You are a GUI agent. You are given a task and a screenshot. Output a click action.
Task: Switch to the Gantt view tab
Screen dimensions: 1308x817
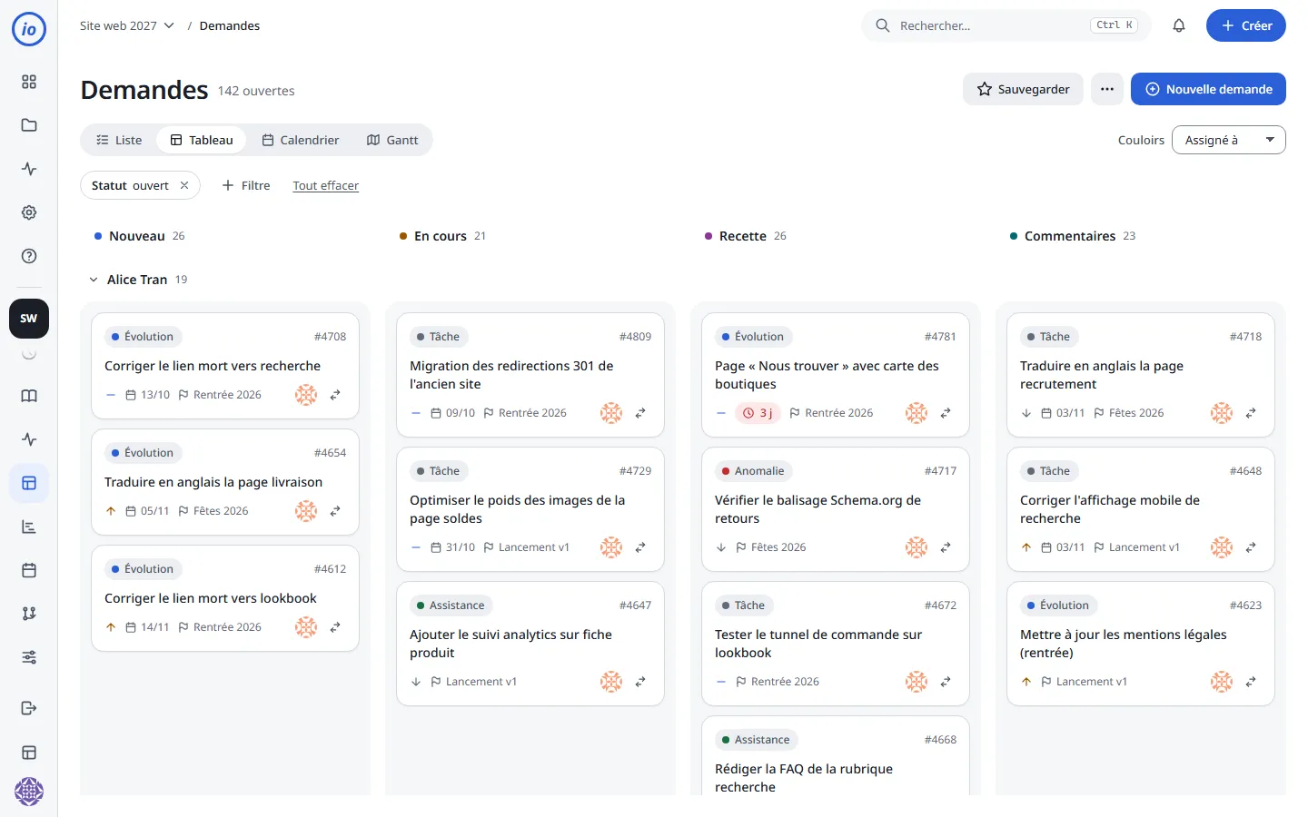click(392, 140)
